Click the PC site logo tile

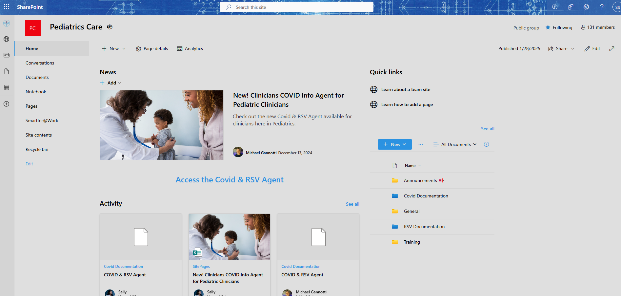point(33,28)
